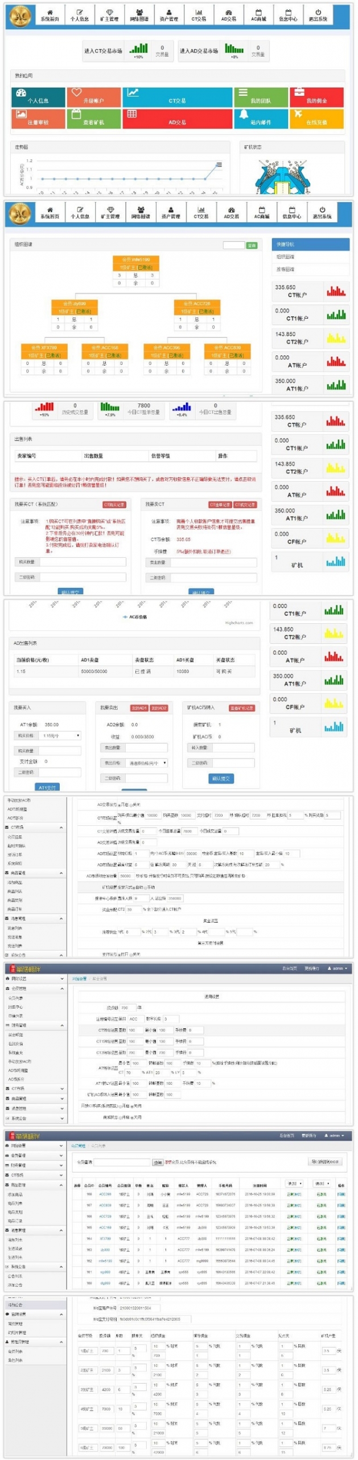The image size is (358, 1460).
Task: Click the 注册审核 image tile
Action: tap(38, 119)
